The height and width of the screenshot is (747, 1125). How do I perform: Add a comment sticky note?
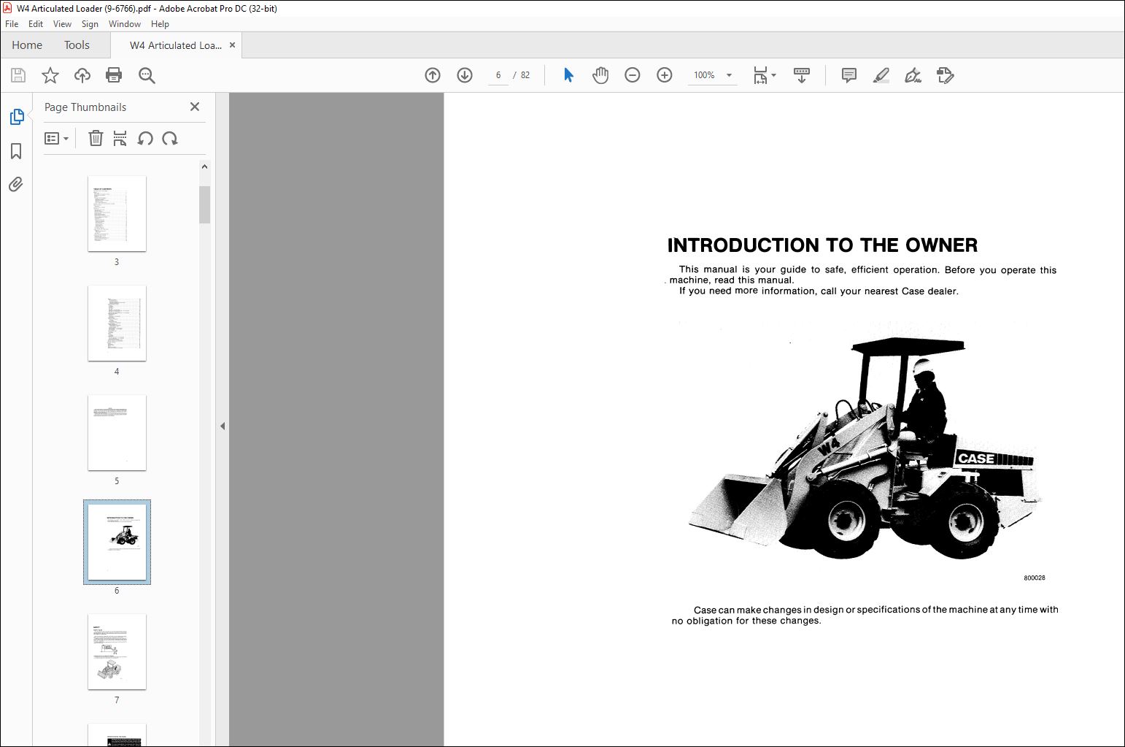coord(848,75)
